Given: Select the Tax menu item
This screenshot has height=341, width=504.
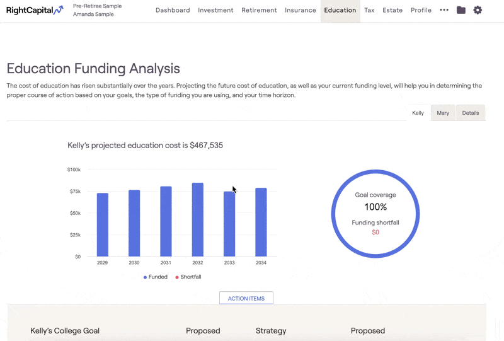Looking at the screenshot, I should click(369, 10).
